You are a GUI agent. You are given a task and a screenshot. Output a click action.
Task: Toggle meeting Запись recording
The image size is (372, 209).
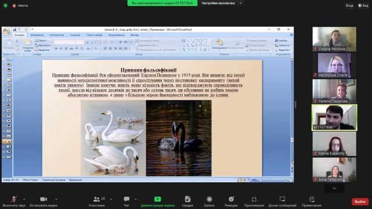pyautogui.click(x=209, y=201)
